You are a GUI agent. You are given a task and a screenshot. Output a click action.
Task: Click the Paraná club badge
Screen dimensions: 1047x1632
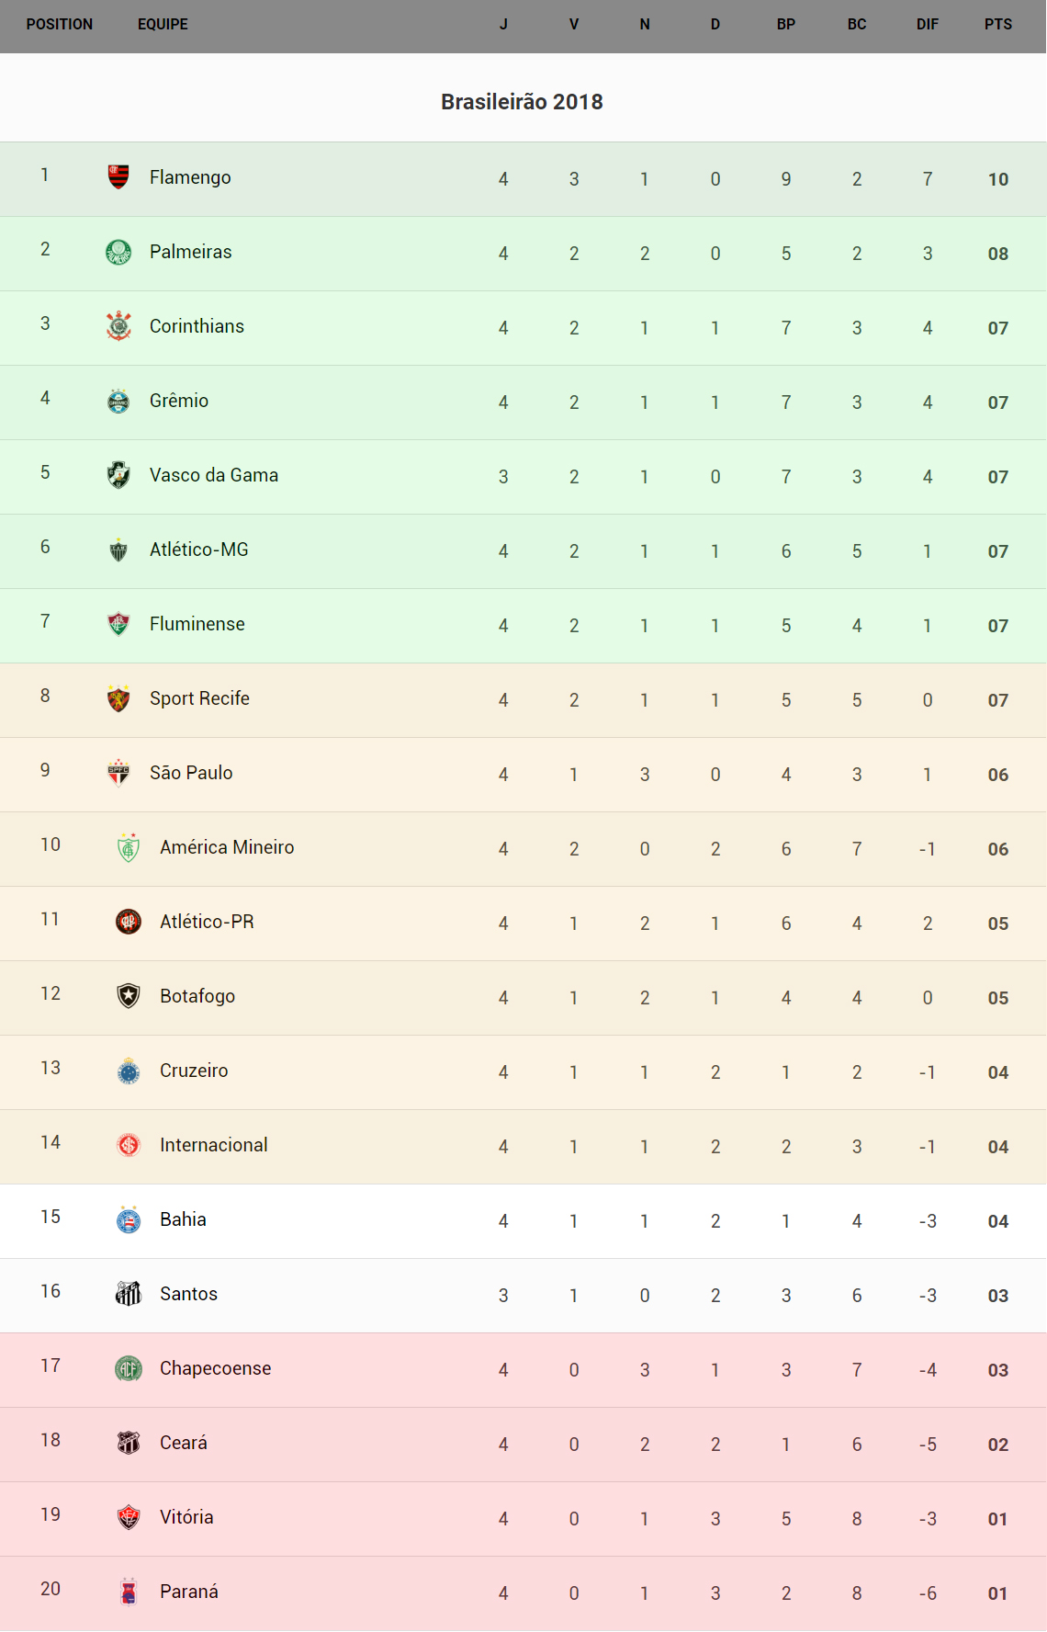[x=129, y=1592]
